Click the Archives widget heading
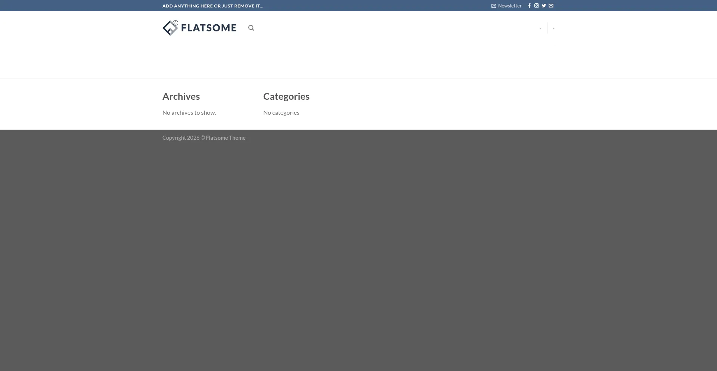This screenshot has width=717, height=371. [181, 96]
